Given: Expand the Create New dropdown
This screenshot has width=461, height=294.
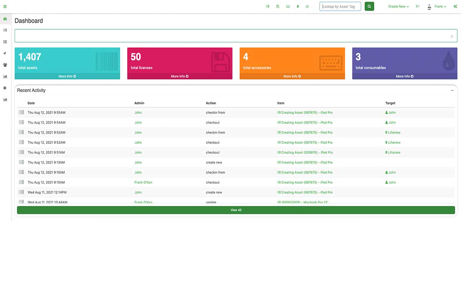Looking at the screenshot, I should coord(398,7).
